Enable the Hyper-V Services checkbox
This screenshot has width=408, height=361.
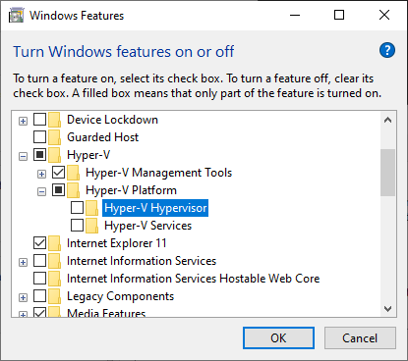point(77,226)
